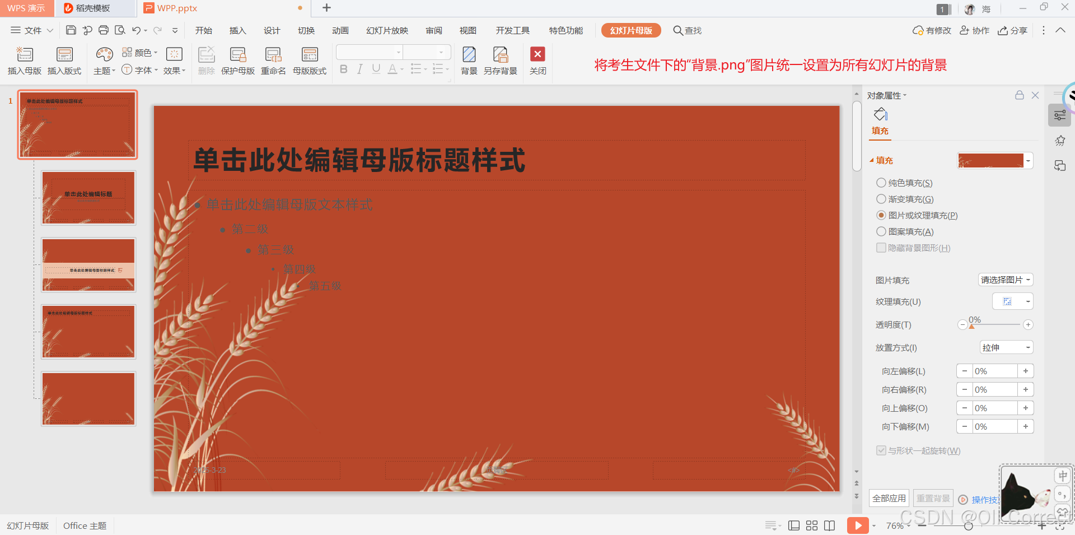
Task: Click the Undo arrow icon
Action: tap(136, 30)
